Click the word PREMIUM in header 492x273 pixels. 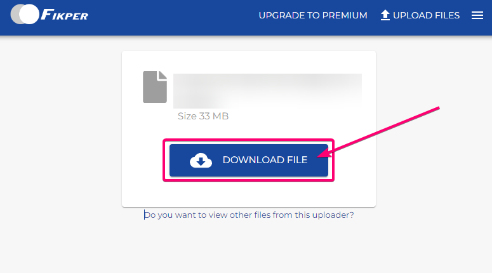345,15
